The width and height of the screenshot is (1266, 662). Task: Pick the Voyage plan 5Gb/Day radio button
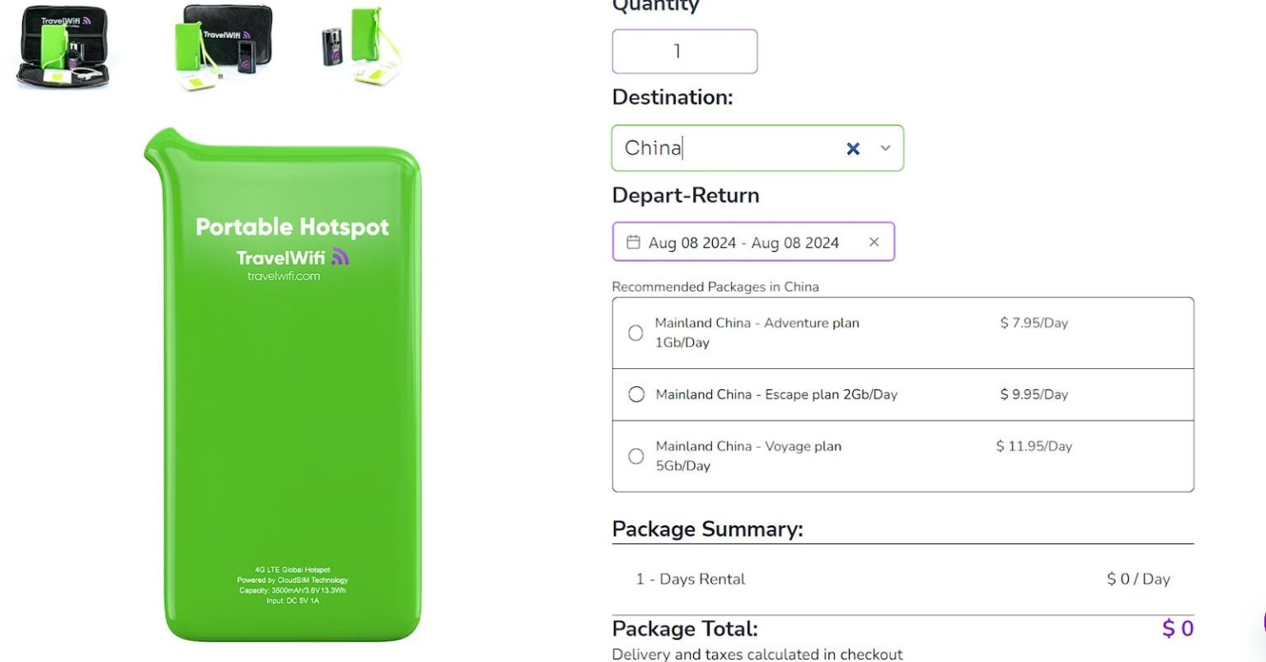point(635,455)
